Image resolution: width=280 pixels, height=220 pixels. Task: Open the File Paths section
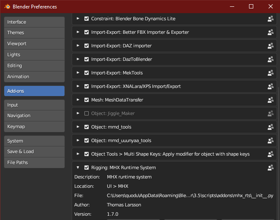(x=34, y=162)
